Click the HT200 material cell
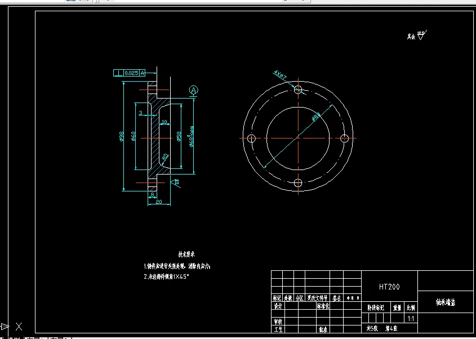 click(389, 287)
